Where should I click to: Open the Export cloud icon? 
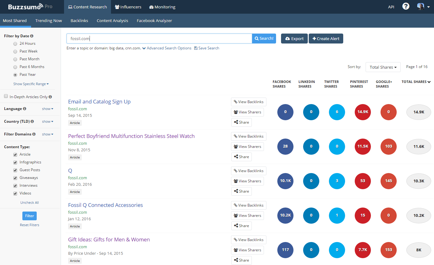click(x=288, y=39)
